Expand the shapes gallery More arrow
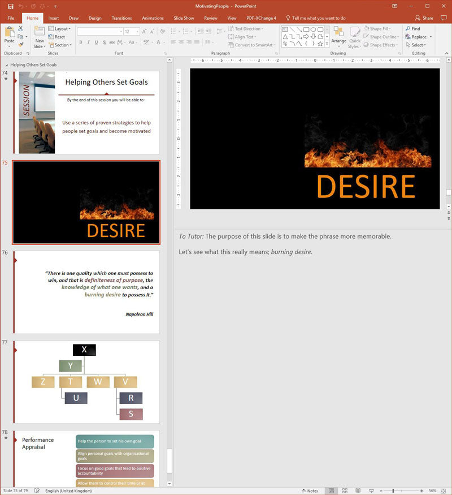This screenshot has width=452, height=495. tap(327, 44)
